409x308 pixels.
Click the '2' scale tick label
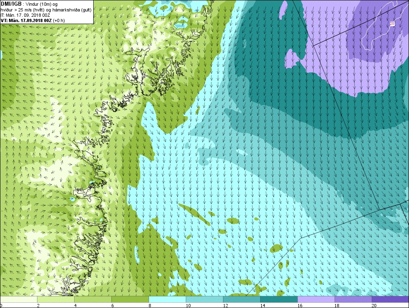tap(38, 306)
